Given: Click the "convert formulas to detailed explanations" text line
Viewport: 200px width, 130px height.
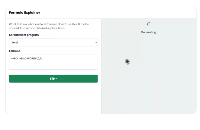Looking at the screenshot, I should (x=37, y=28).
